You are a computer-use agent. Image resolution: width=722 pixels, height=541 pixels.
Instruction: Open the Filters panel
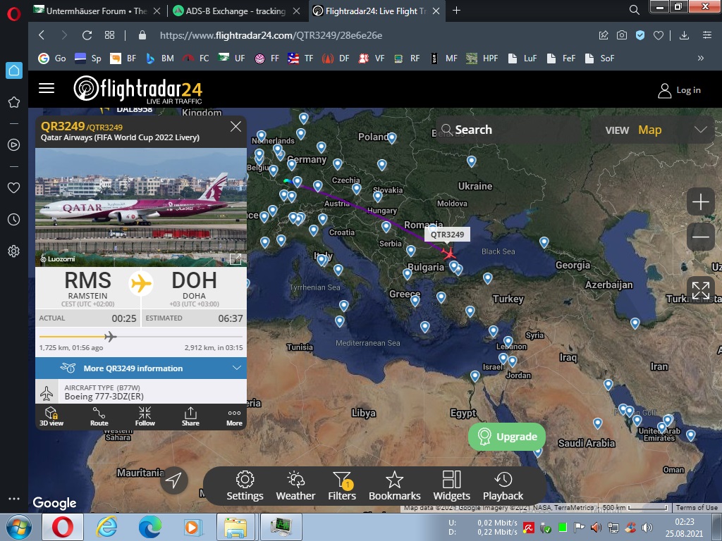coord(342,487)
